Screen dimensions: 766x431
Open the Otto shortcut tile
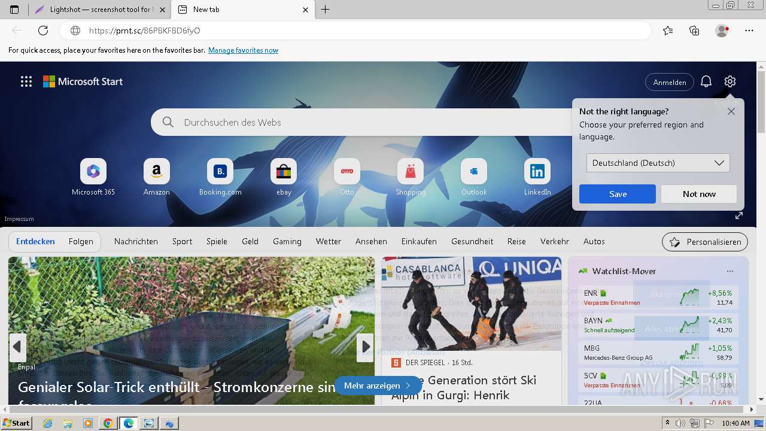347,177
